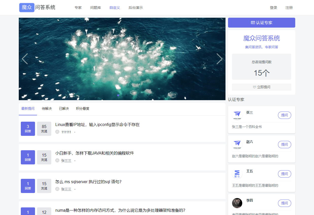Click 王五 expert name
This screenshot has width=314, height=215.
[x=250, y=171]
